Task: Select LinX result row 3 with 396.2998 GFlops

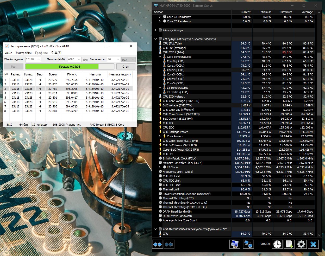Action: [68, 89]
